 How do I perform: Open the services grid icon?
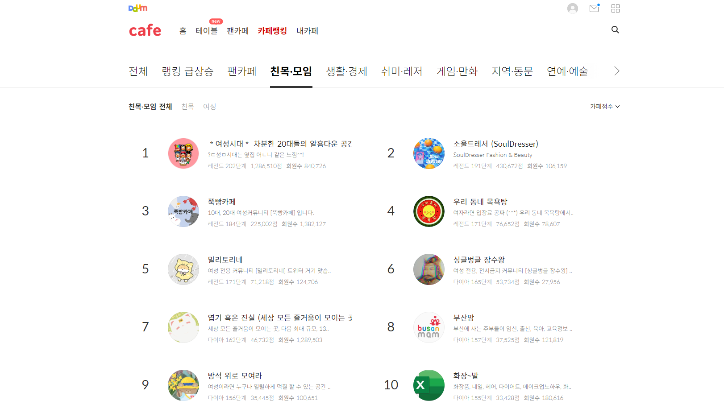(616, 8)
